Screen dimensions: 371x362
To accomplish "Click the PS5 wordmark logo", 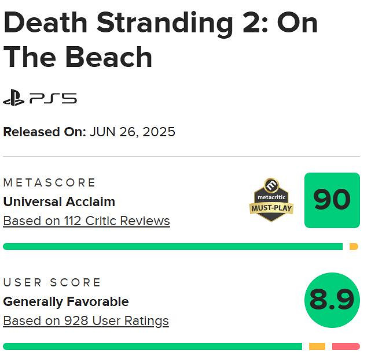I will click(x=53, y=99).
